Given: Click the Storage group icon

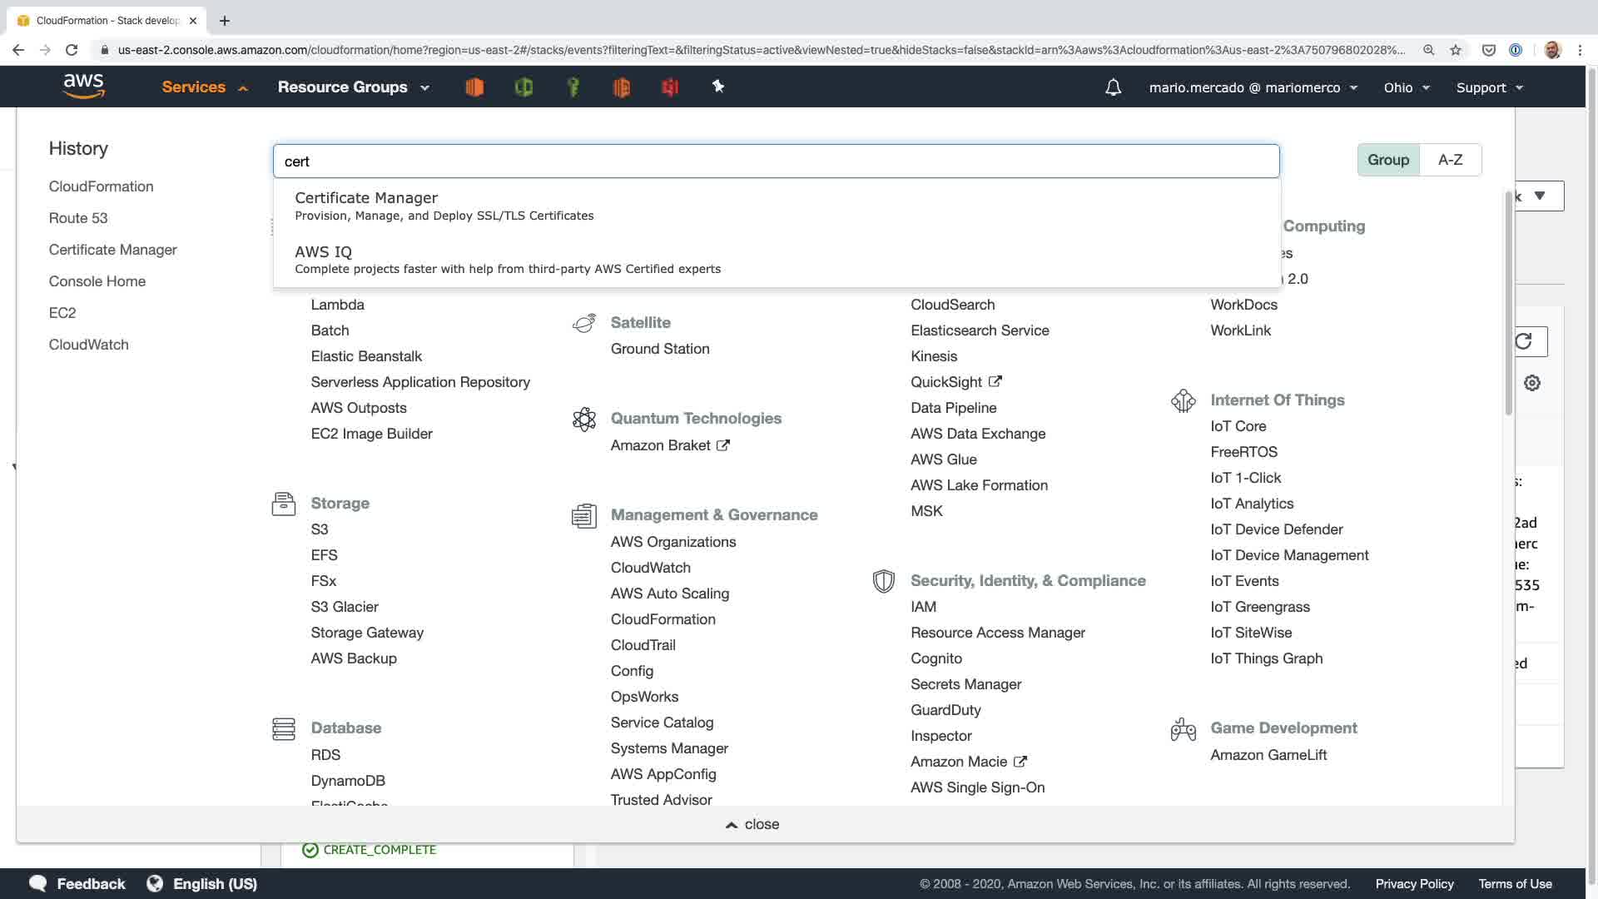Looking at the screenshot, I should [284, 504].
